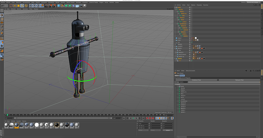Select the Move tool
This screenshot has height=138, width=263.
coord(15,6)
